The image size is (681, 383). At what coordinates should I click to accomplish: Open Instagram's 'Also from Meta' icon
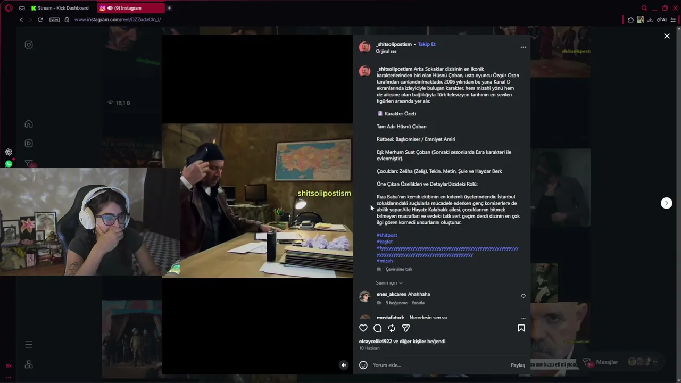coord(29,364)
